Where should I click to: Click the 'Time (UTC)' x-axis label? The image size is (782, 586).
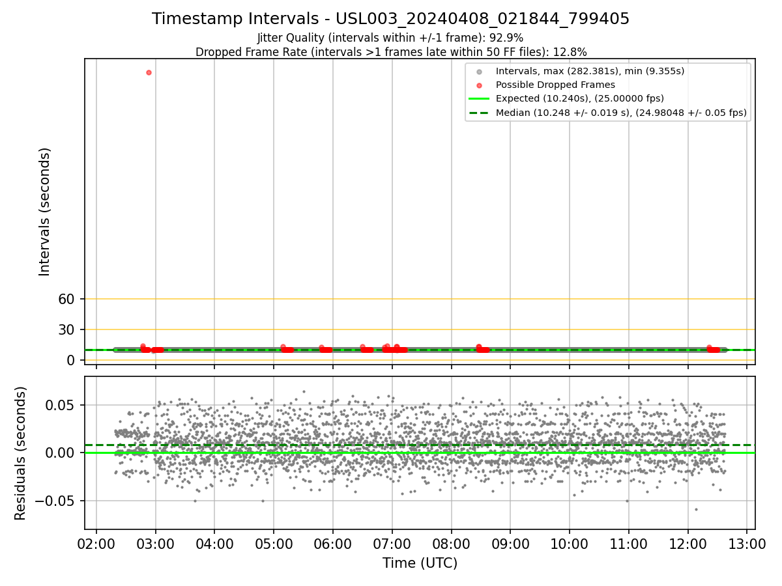click(420, 563)
